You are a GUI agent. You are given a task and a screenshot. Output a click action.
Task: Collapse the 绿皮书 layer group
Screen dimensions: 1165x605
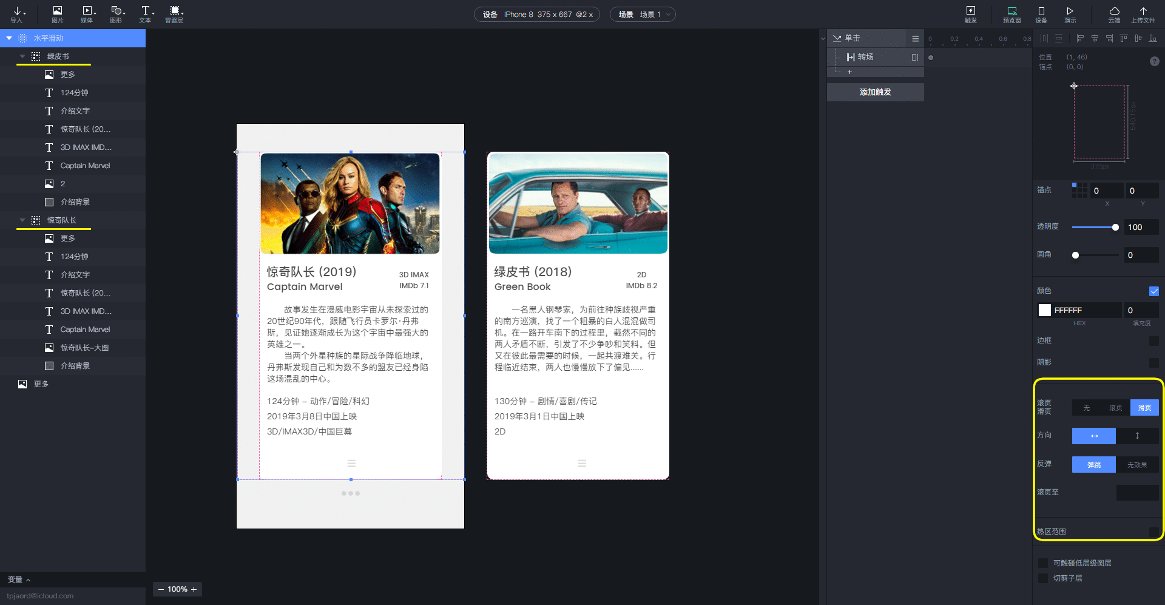(22, 56)
